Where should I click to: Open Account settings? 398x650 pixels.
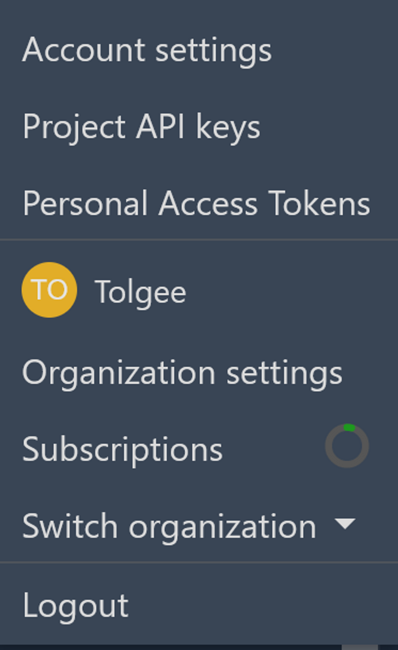[147, 50]
